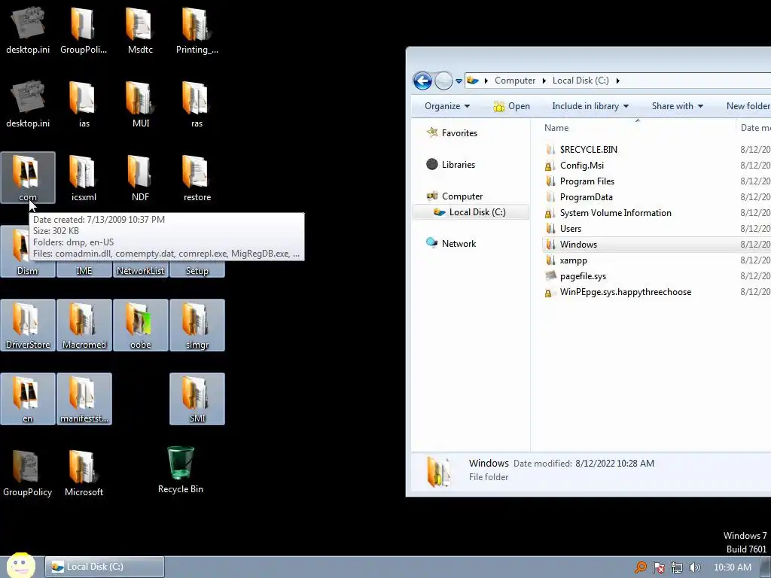
Task: Select Libraries in navigation pane
Action: coord(458,165)
